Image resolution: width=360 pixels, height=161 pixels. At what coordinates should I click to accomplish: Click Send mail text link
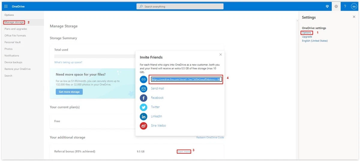157,89
